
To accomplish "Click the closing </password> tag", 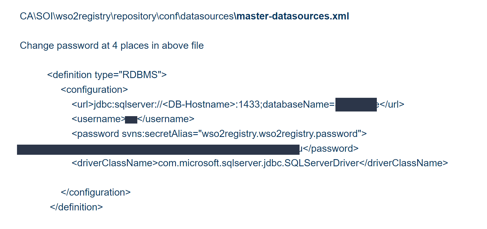I will [x=331, y=148].
